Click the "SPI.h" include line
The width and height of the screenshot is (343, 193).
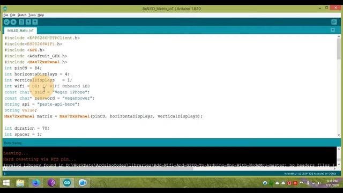tap(25, 50)
